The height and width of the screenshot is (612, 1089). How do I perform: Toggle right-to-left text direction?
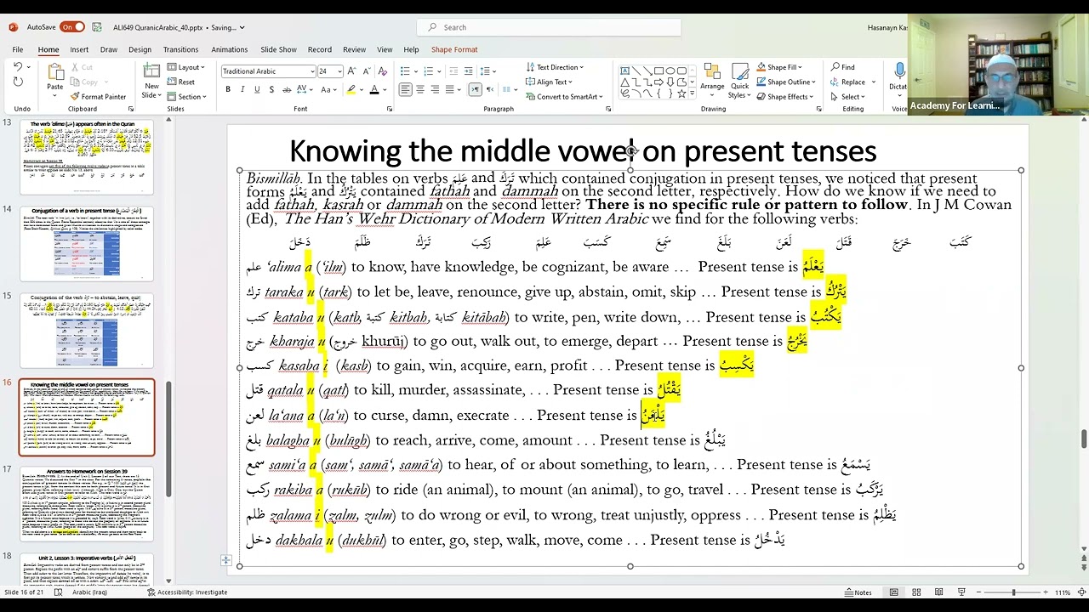click(x=491, y=89)
